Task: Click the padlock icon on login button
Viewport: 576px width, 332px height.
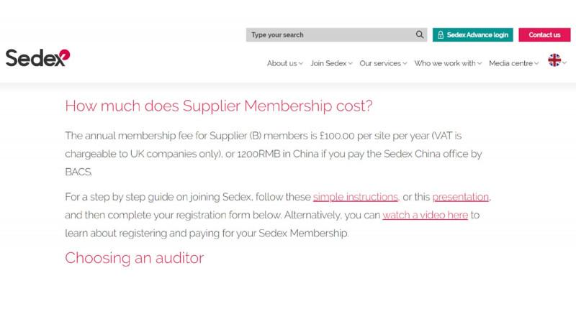Action: [441, 35]
